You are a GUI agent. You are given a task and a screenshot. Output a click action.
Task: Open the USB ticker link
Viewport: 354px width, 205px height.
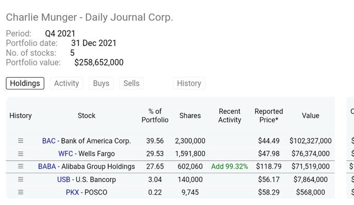point(64,180)
